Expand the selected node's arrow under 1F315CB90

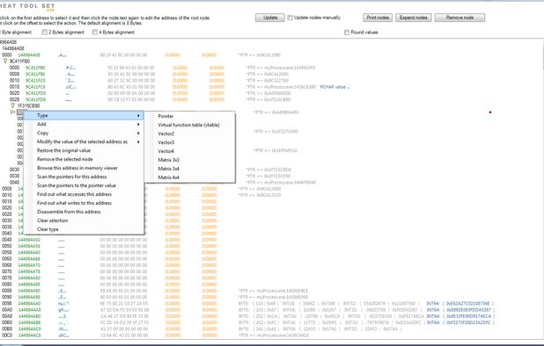click(x=13, y=112)
